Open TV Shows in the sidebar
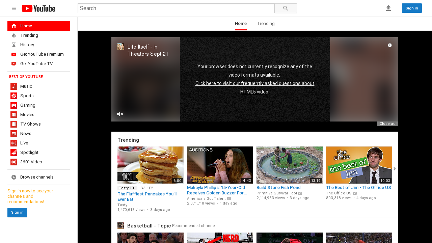Screen dimensions: 432x243 pyautogui.click(x=39, y=124)
